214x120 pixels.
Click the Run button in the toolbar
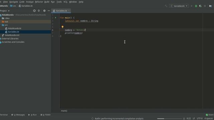click(192, 6)
